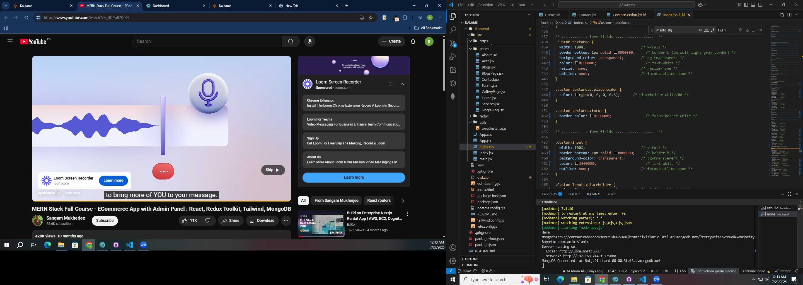The image size is (803, 285).
Task: Open the Explorer view in VS Code activity bar
Action: point(453,16)
